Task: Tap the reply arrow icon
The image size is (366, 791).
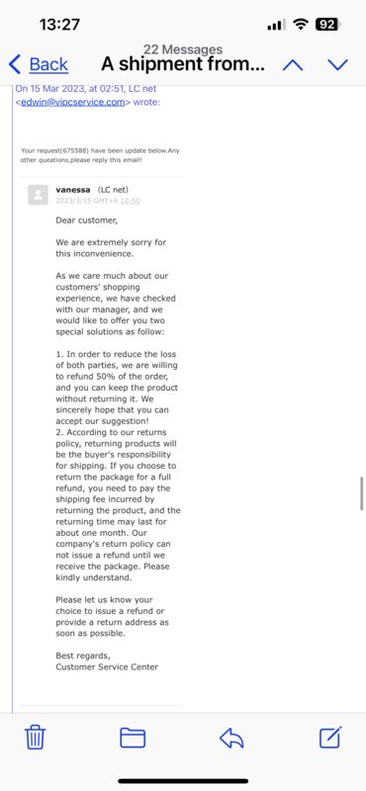Action: [x=231, y=738]
